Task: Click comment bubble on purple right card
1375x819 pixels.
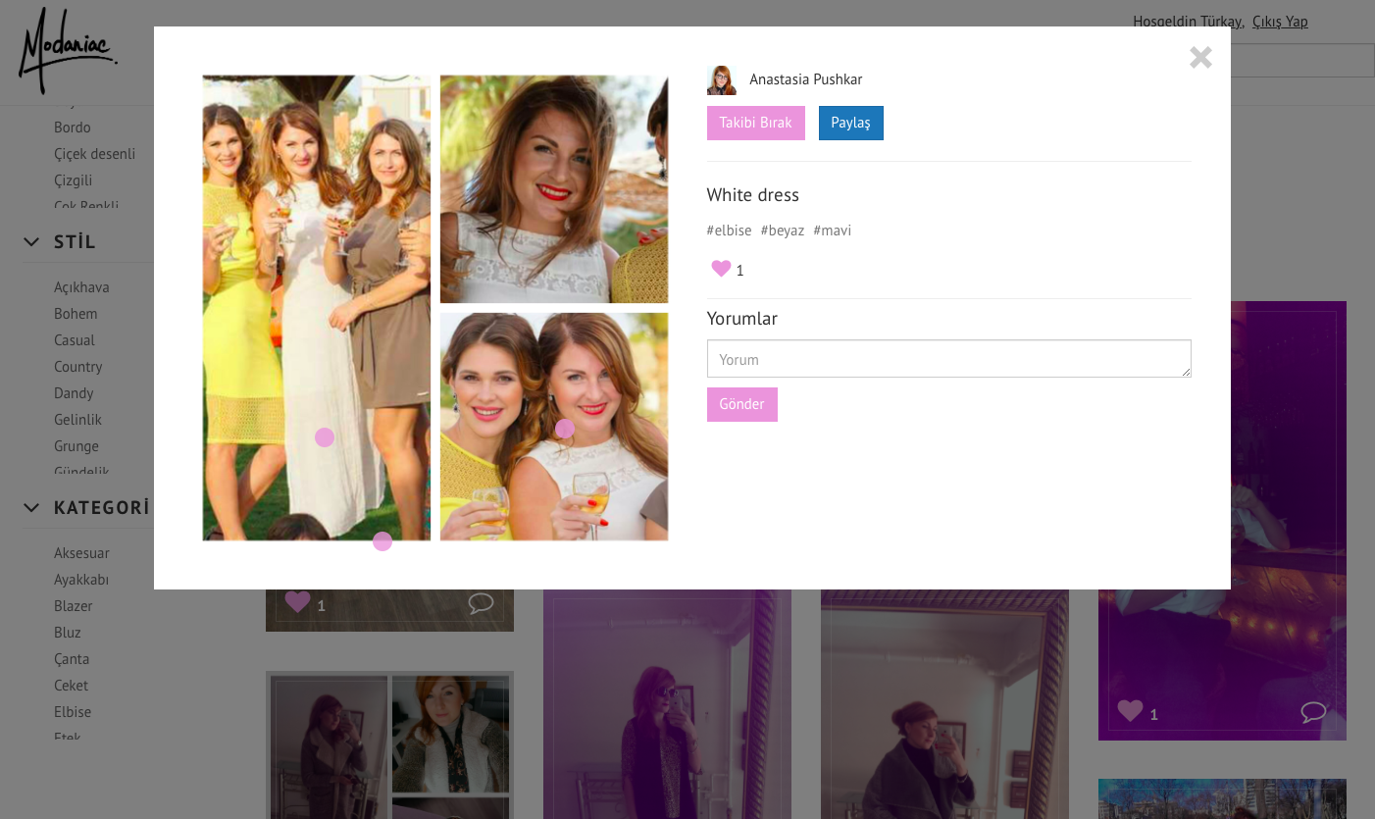Action: pyautogui.click(x=1313, y=712)
